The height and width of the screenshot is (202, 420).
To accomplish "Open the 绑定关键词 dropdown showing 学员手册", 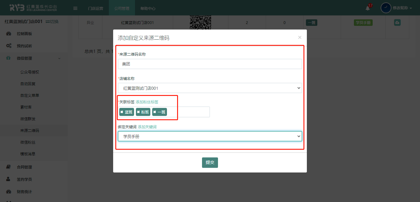I will [210, 137].
